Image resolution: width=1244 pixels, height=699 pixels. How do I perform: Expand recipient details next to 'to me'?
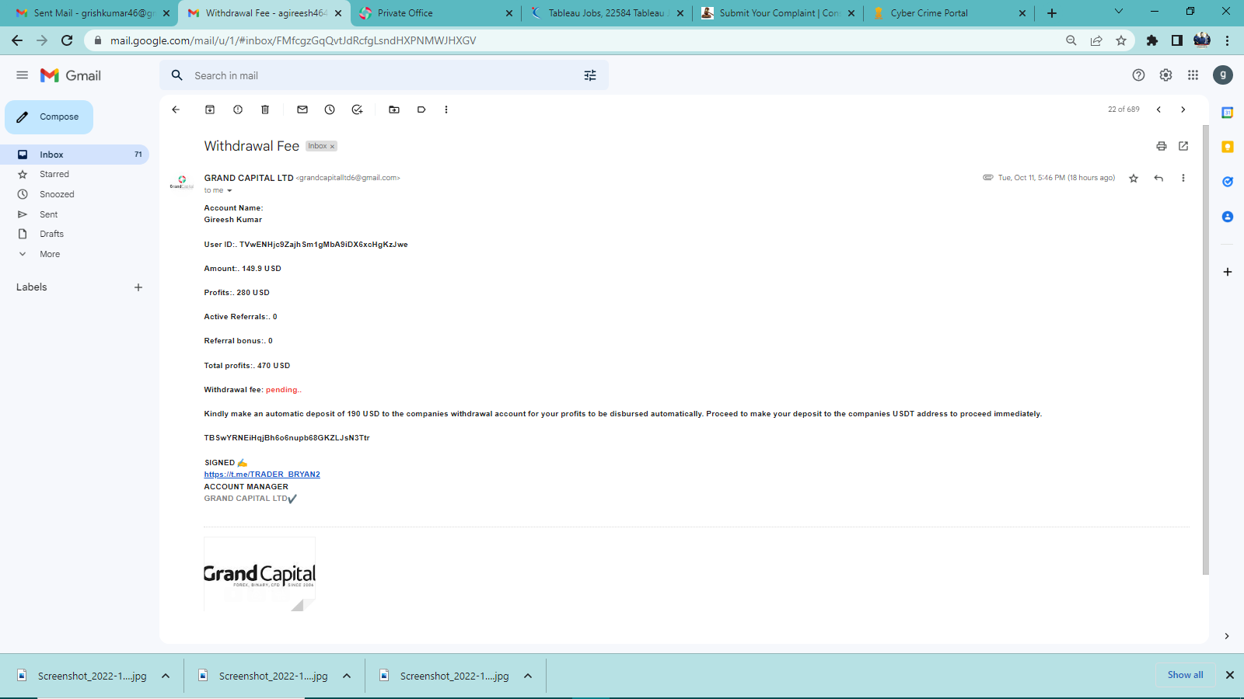point(229,190)
